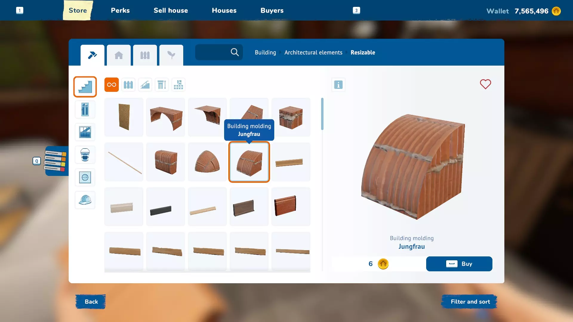The height and width of the screenshot is (322, 573).
Task: Click the info icon above the item preview
Action: point(338,85)
